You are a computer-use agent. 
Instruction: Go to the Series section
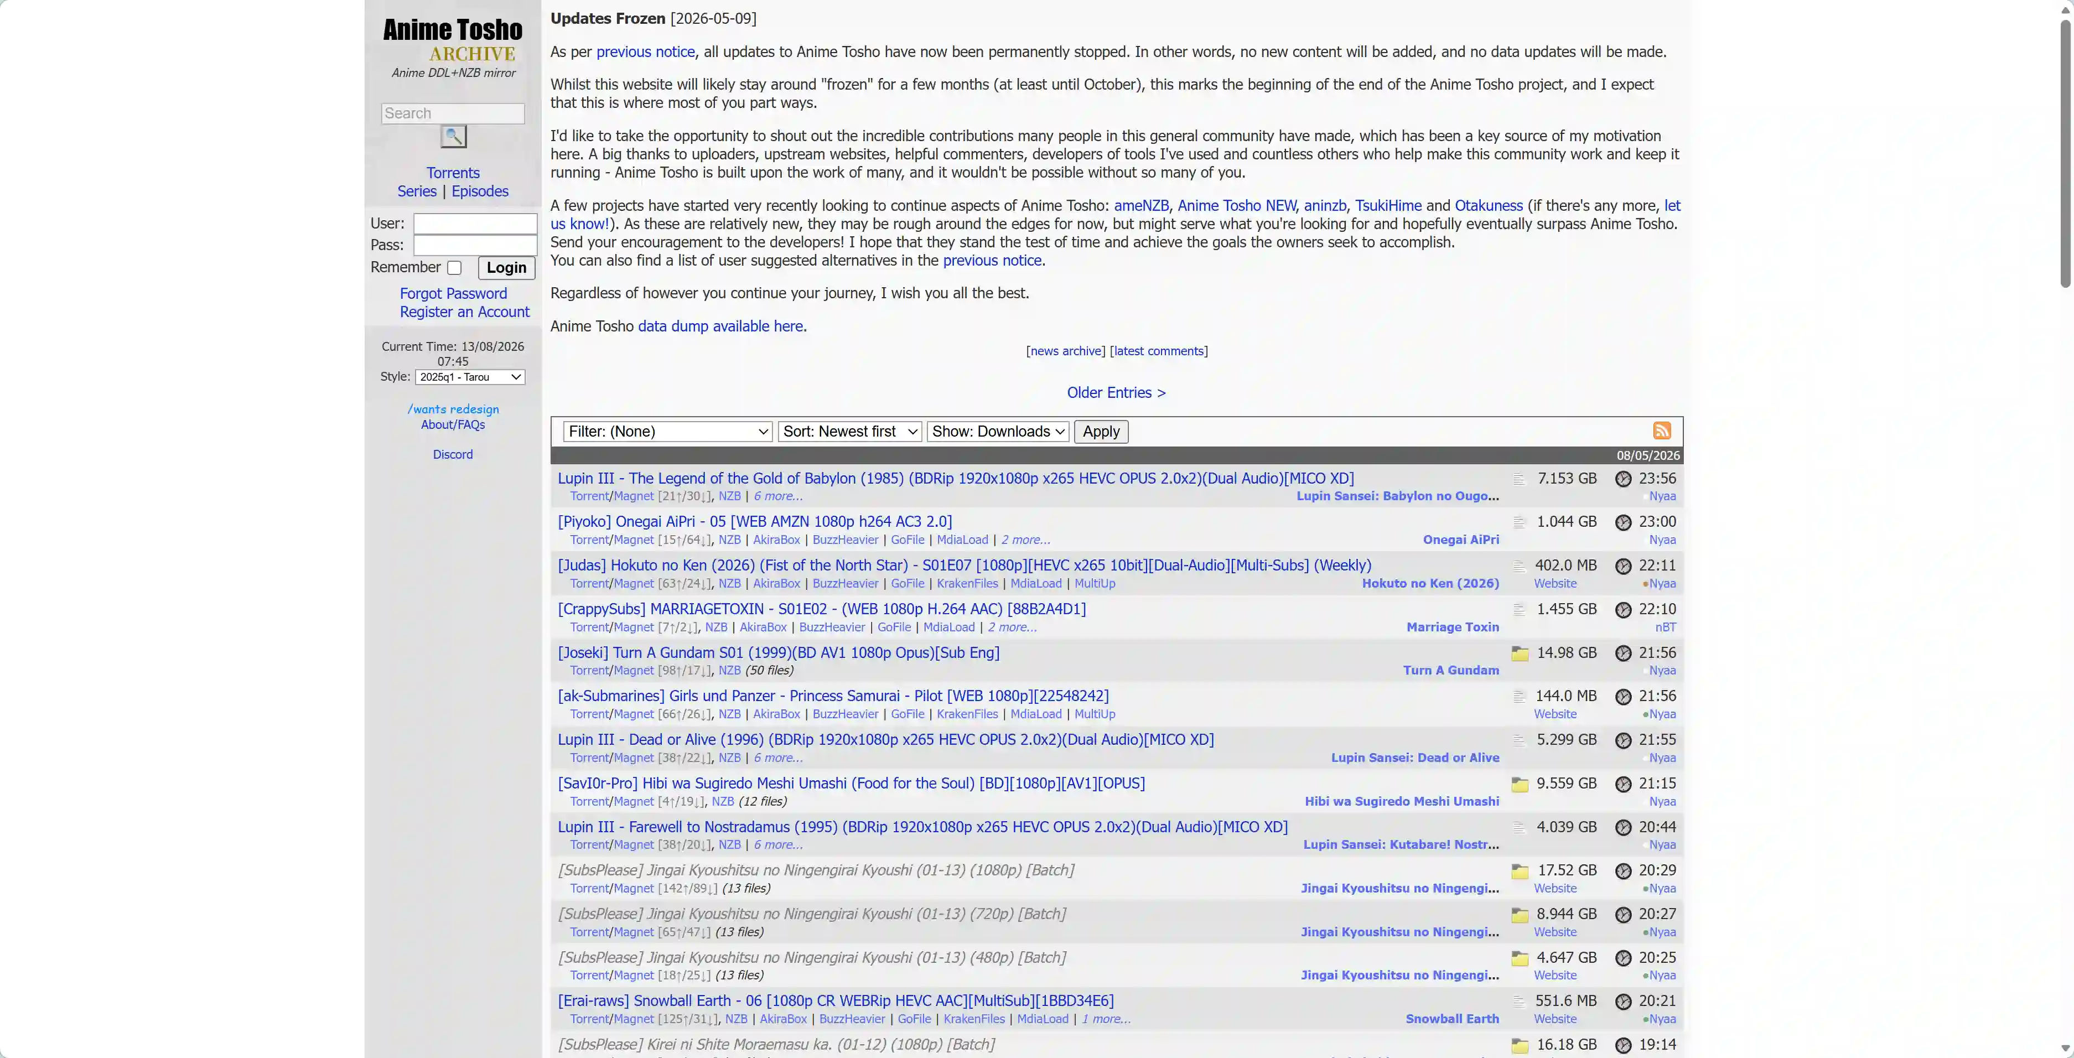coord(417,191)
